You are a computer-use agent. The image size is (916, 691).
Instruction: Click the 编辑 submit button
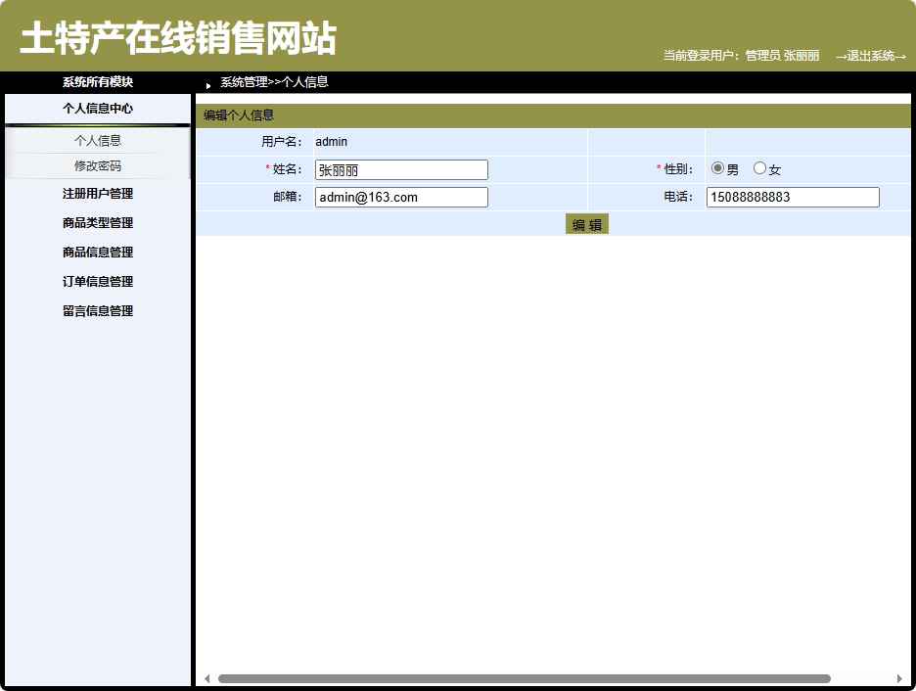pyautogui.click(x=586, y=223)
